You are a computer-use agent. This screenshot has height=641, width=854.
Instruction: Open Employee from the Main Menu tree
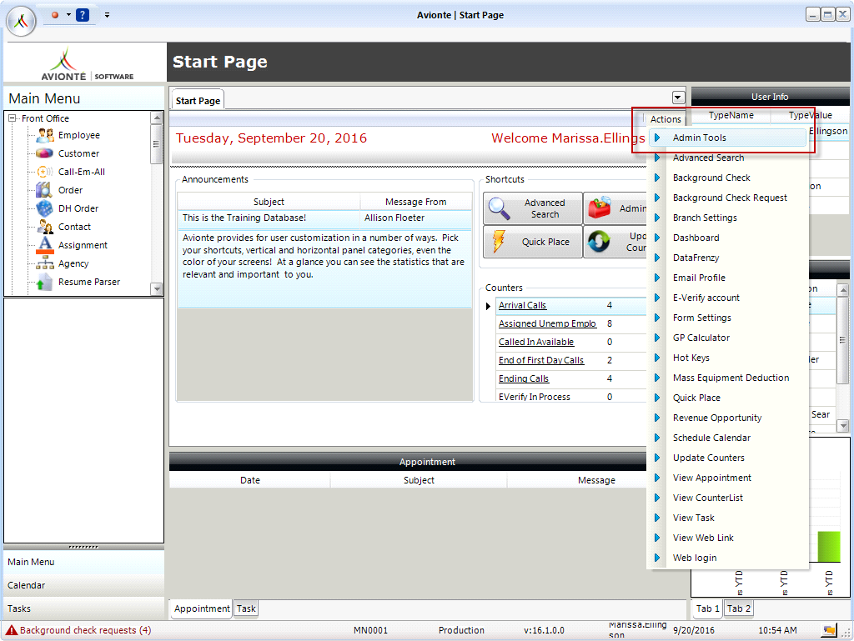point(79,135)
